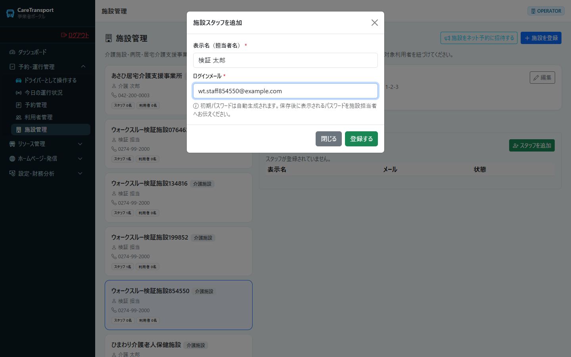Click the 状態 column header

[480, 169]
